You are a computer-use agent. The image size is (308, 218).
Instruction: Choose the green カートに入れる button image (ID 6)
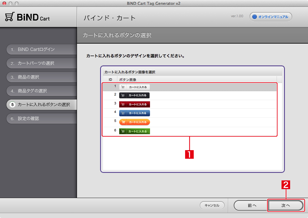point(135,131)
